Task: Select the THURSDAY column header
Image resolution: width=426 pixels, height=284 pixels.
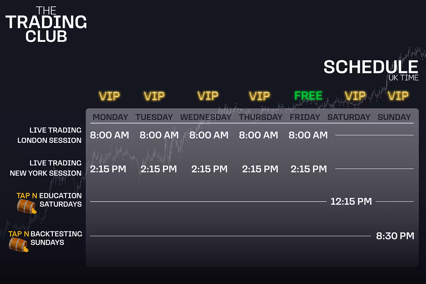Action: (261, 117)
